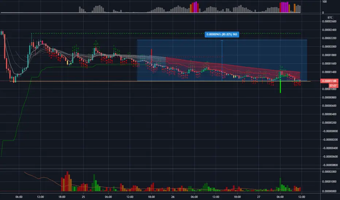Viewport: 340px width, 200px height.
Task: Click 0.00001000 on the volume pane axis
Action: coord(329,181)
